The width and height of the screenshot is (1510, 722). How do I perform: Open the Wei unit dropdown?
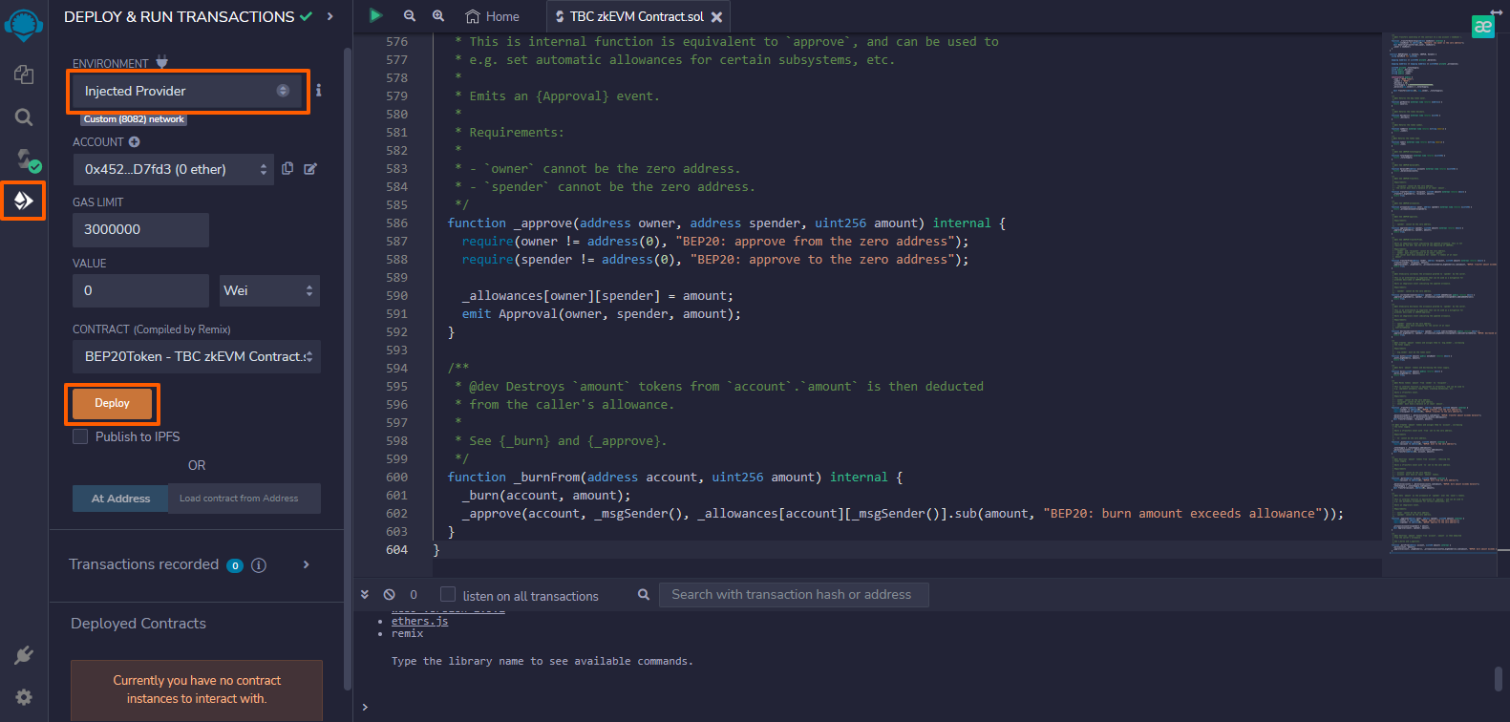(x=269, y=290)
